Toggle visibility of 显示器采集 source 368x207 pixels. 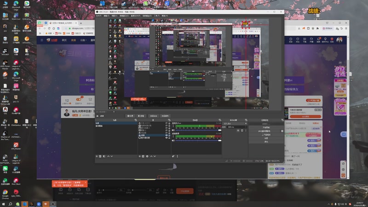click(x=167, y=138)
